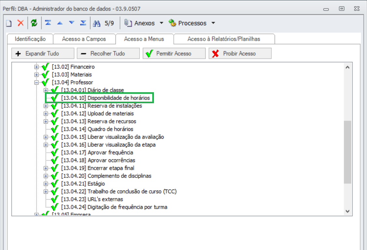This screenshot has width=367, height=250.
Task: Go to first record arrow icon
Action: click(x=48, y=23)
